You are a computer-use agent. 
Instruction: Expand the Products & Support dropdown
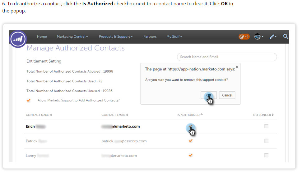pyautogui.click(x=115, y=36)
